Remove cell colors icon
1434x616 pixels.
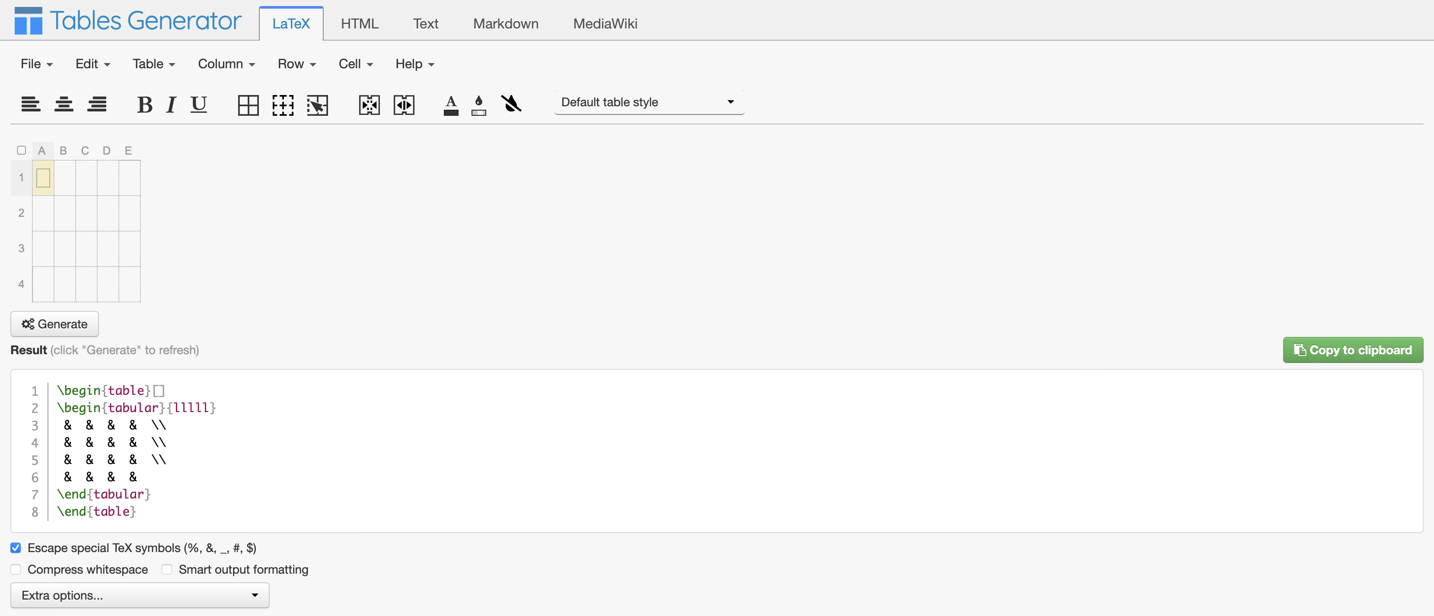(x=511, y=104)
